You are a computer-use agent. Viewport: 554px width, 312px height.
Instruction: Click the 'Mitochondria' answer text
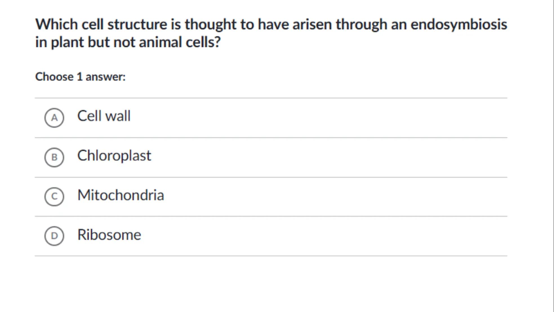pos(121,195)
